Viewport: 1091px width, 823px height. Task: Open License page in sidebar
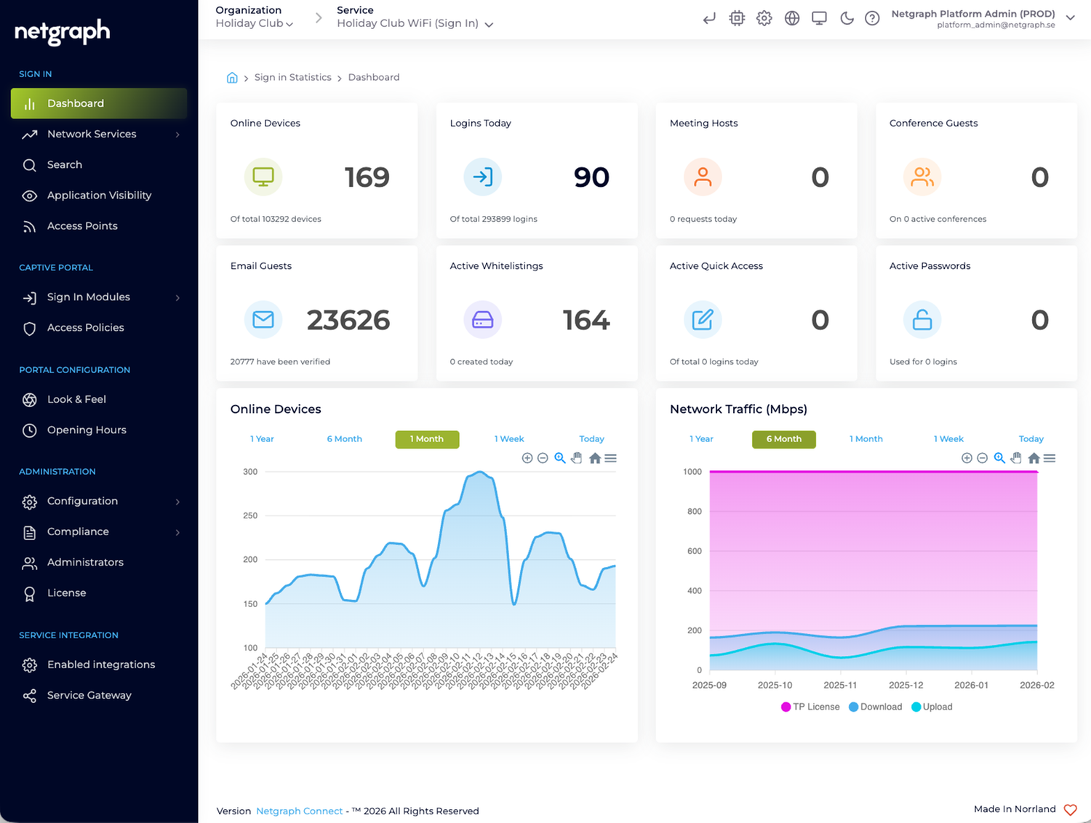coord(99,593)
